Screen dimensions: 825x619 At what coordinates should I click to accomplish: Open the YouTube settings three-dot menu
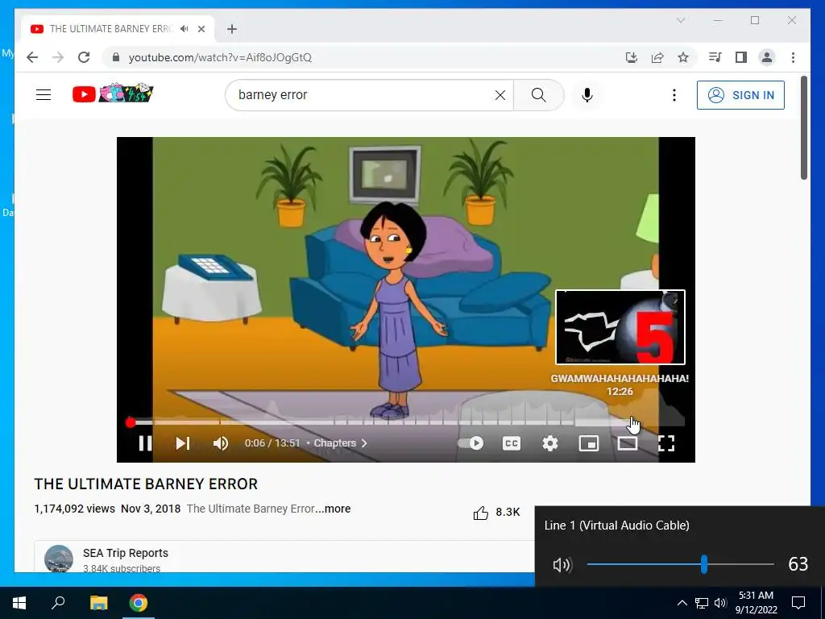click(674, 95)
